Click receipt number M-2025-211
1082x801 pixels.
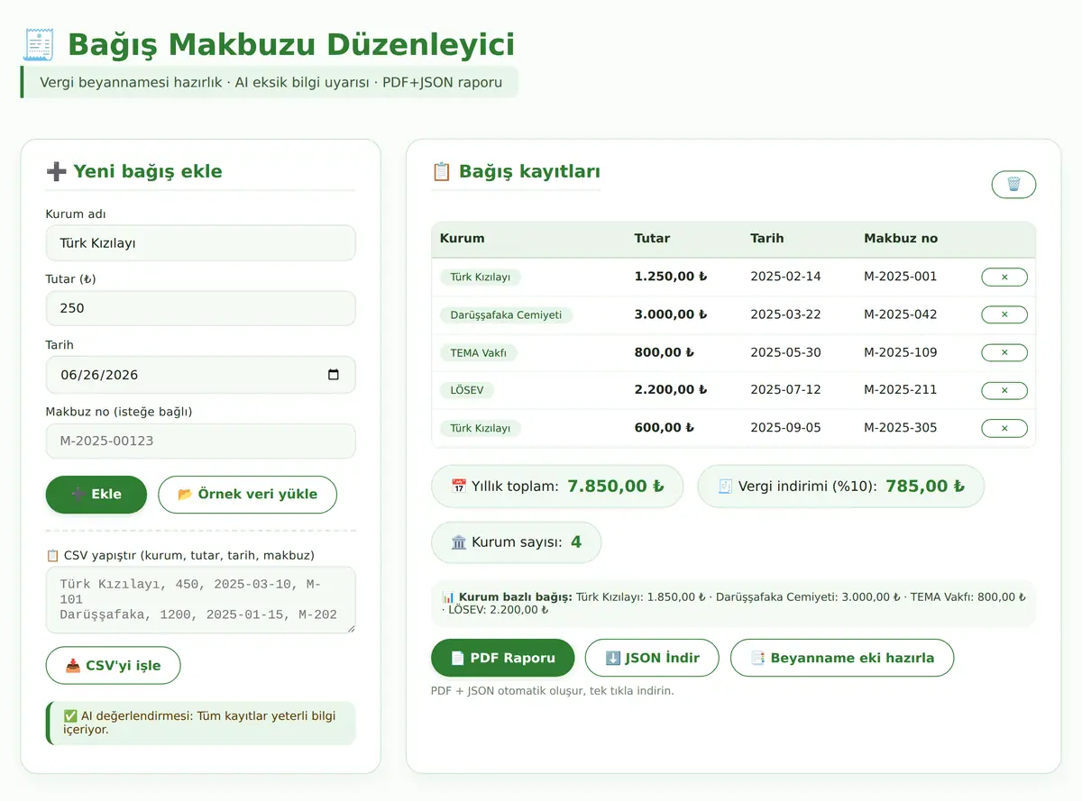[901, 390]
